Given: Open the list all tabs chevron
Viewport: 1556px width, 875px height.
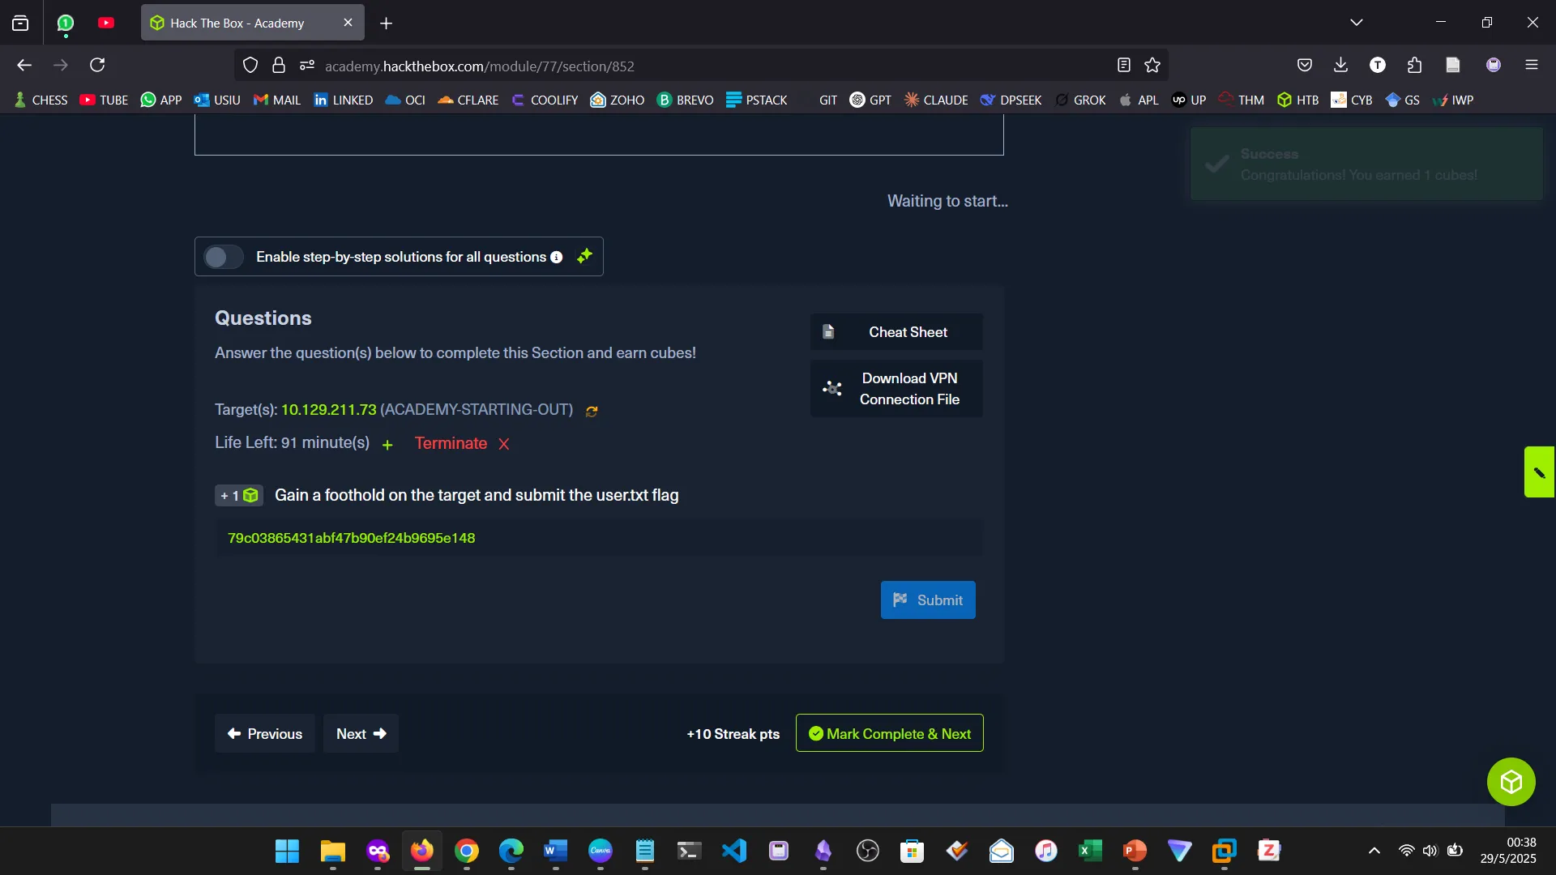Looking at the screenshot, I should click(x=1357, y=22).
